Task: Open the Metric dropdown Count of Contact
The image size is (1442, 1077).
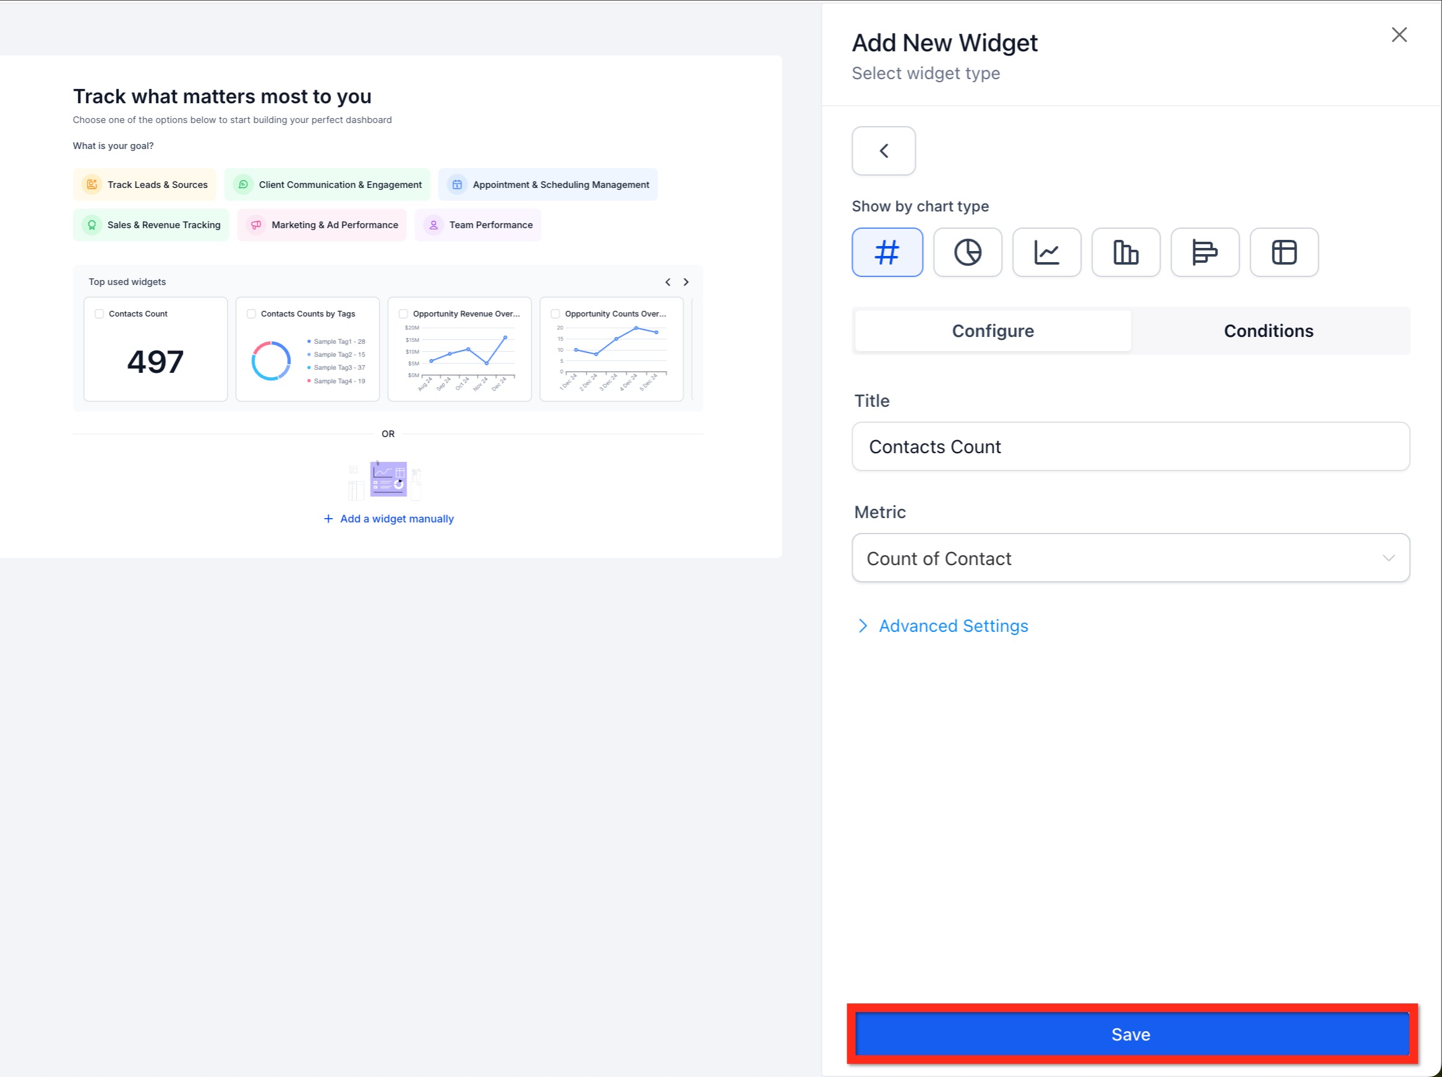Action: coord(1130,558)
